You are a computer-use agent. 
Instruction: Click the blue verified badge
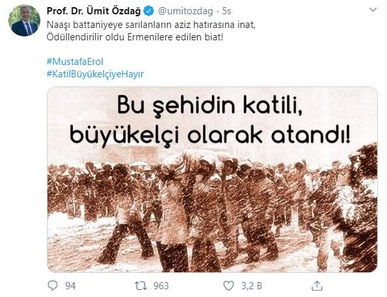click(x=149, y=11)
